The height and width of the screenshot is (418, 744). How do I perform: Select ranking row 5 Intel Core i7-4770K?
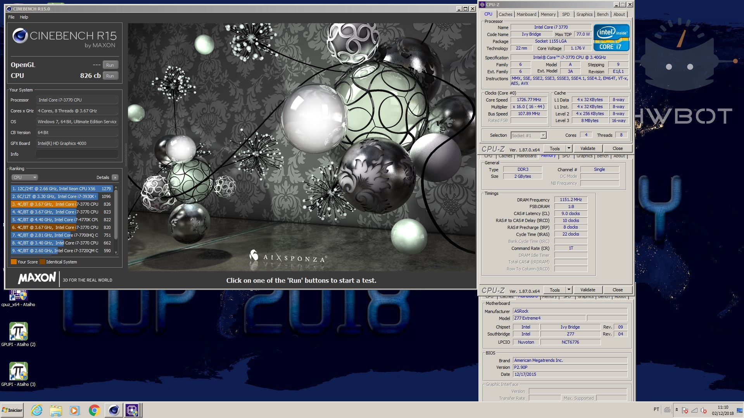62,220
